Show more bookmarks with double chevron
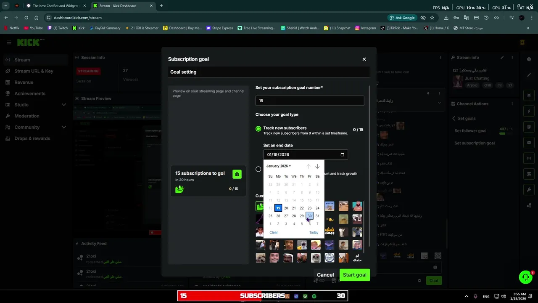538x303 pixels. 528,28
